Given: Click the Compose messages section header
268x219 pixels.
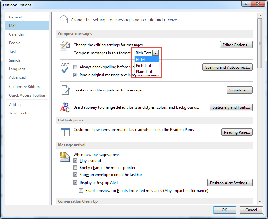Looking at the screenshot, I should tap(154, 34).
